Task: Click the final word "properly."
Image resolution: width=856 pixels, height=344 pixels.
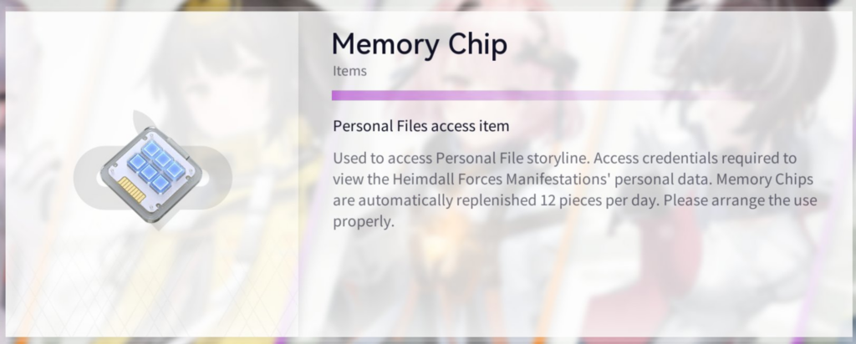Action: click(x=363, y=221)
